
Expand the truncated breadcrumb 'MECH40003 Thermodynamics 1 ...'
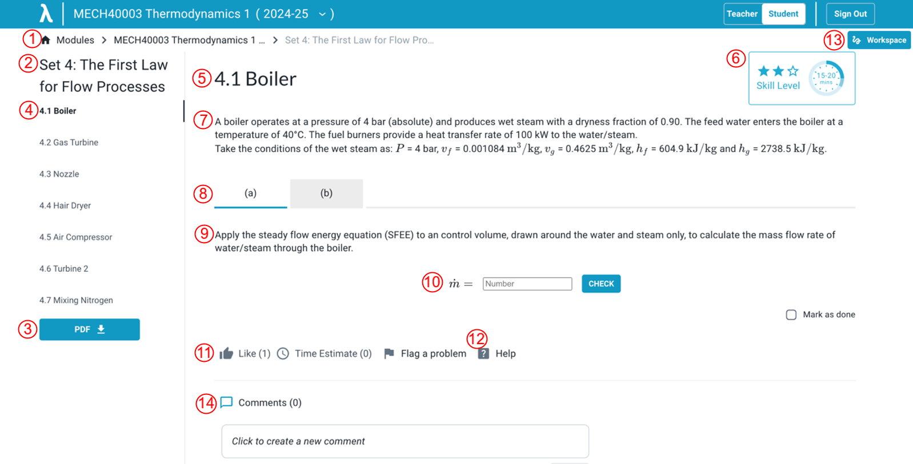tap(190, 39)
